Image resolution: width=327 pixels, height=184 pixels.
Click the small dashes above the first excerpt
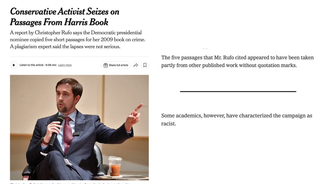[x=205, y=49]
